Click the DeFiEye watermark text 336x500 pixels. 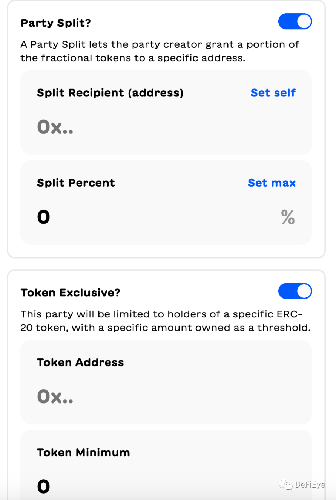pos(310,485)
